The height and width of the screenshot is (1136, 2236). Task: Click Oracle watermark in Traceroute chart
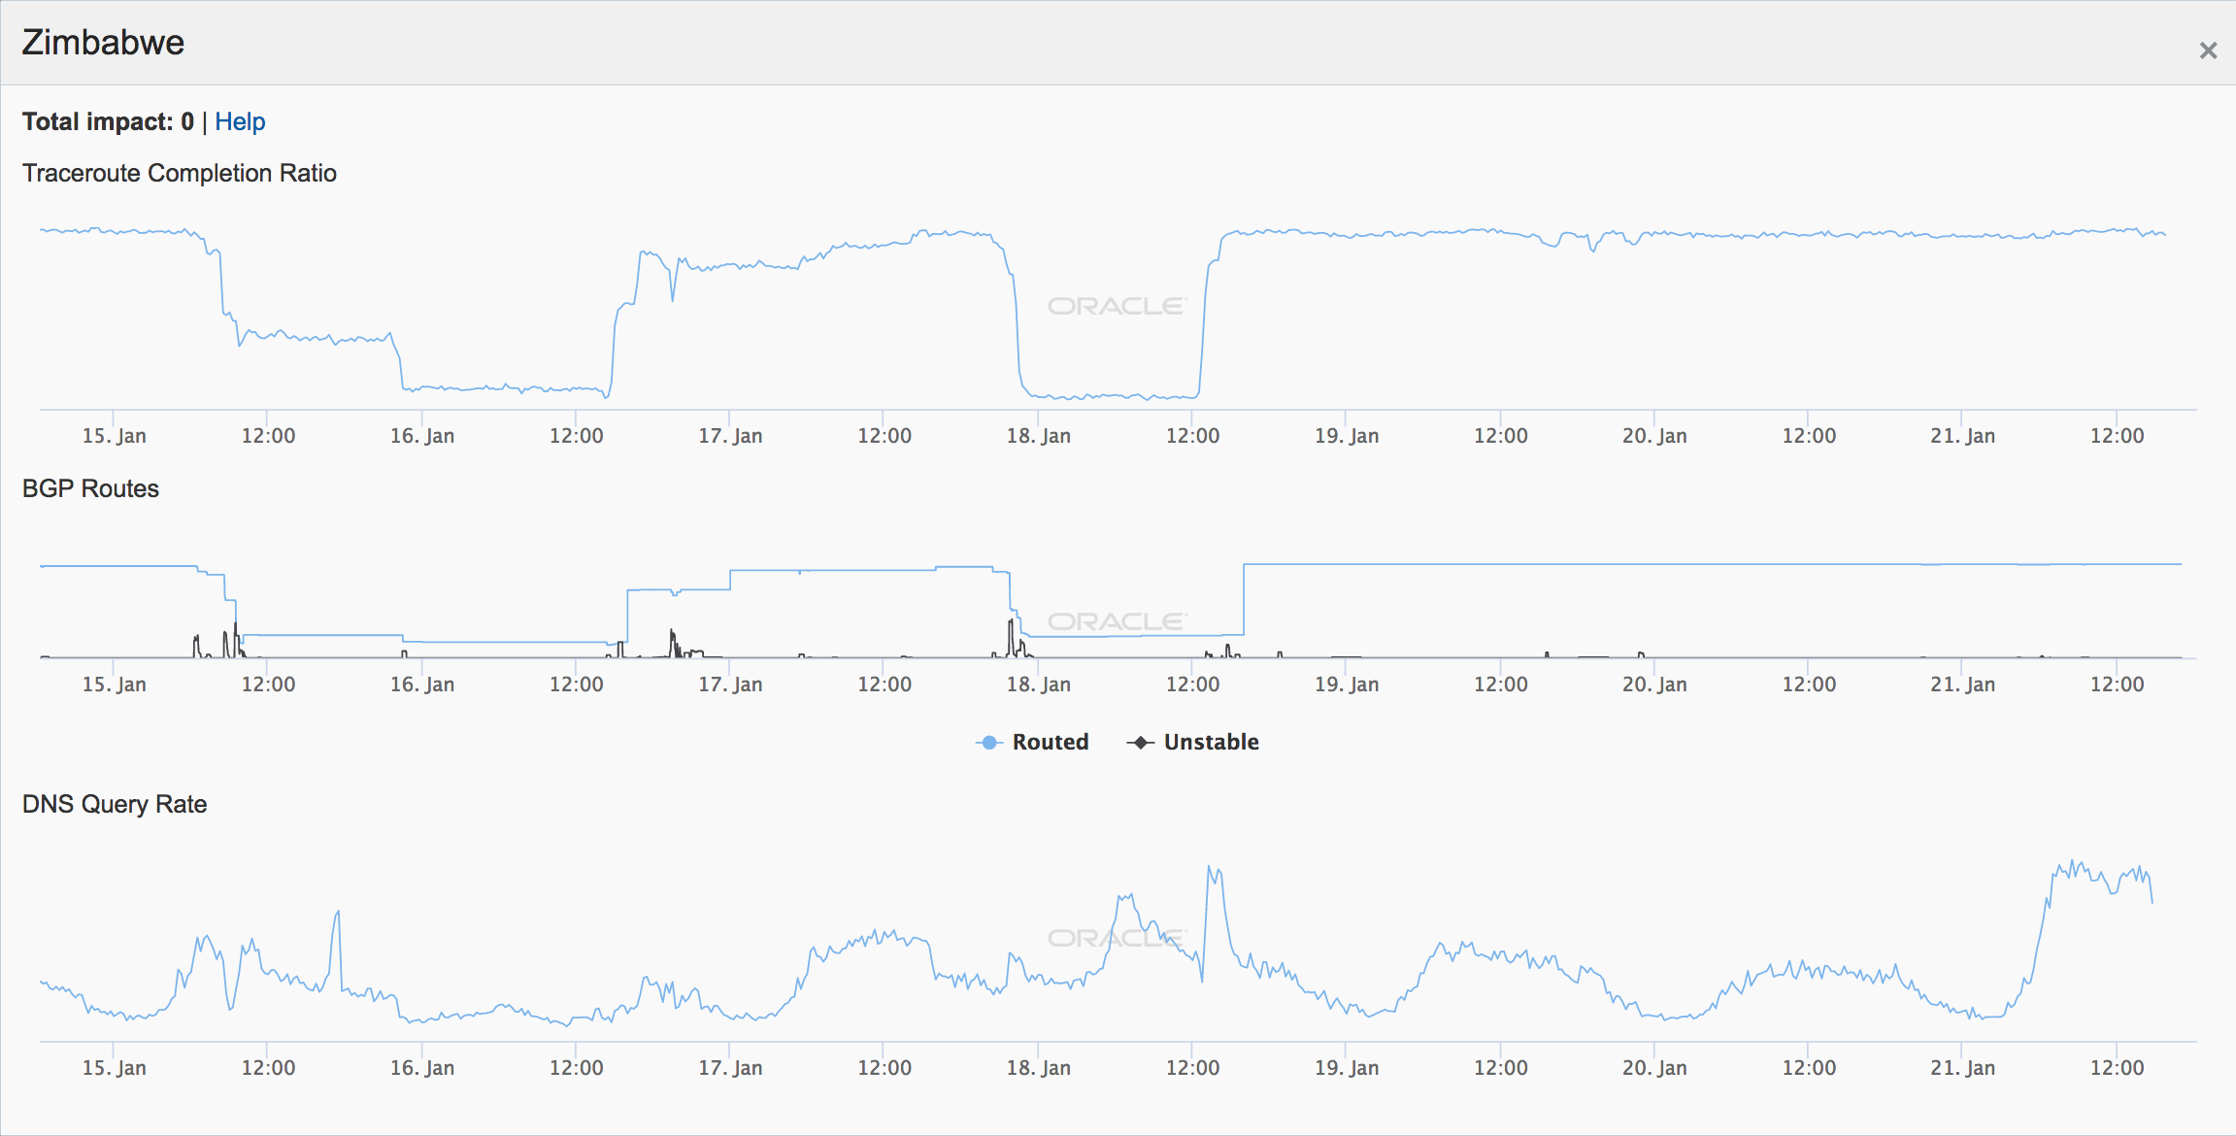coord(1117,306)
